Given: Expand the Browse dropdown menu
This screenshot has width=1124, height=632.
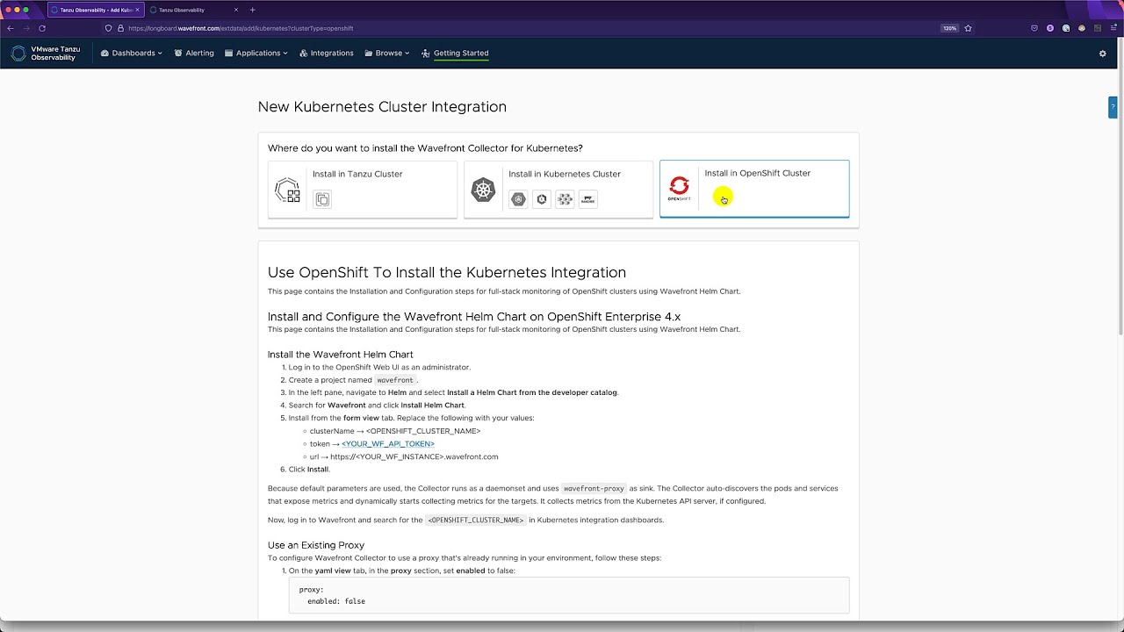Looking at the screenshot, I should (387, 54).
